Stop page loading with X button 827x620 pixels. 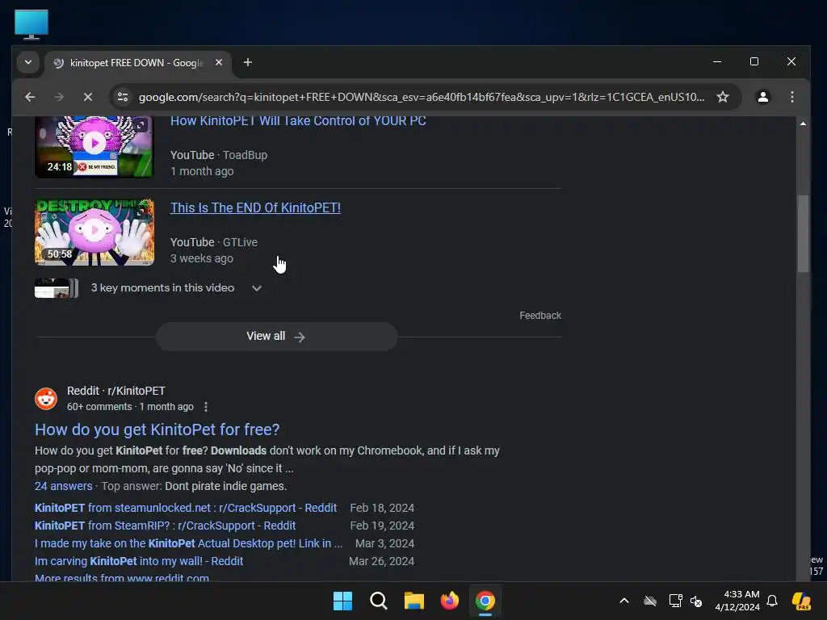(88, 97)
